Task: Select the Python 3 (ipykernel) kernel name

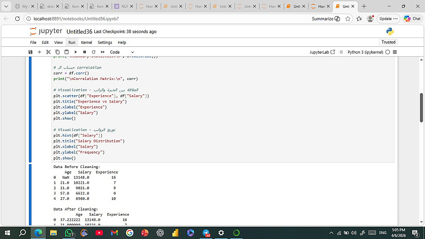Action: point(365,52)
